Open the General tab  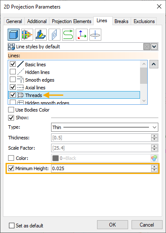pyautogui.click(x=14, y=21)
